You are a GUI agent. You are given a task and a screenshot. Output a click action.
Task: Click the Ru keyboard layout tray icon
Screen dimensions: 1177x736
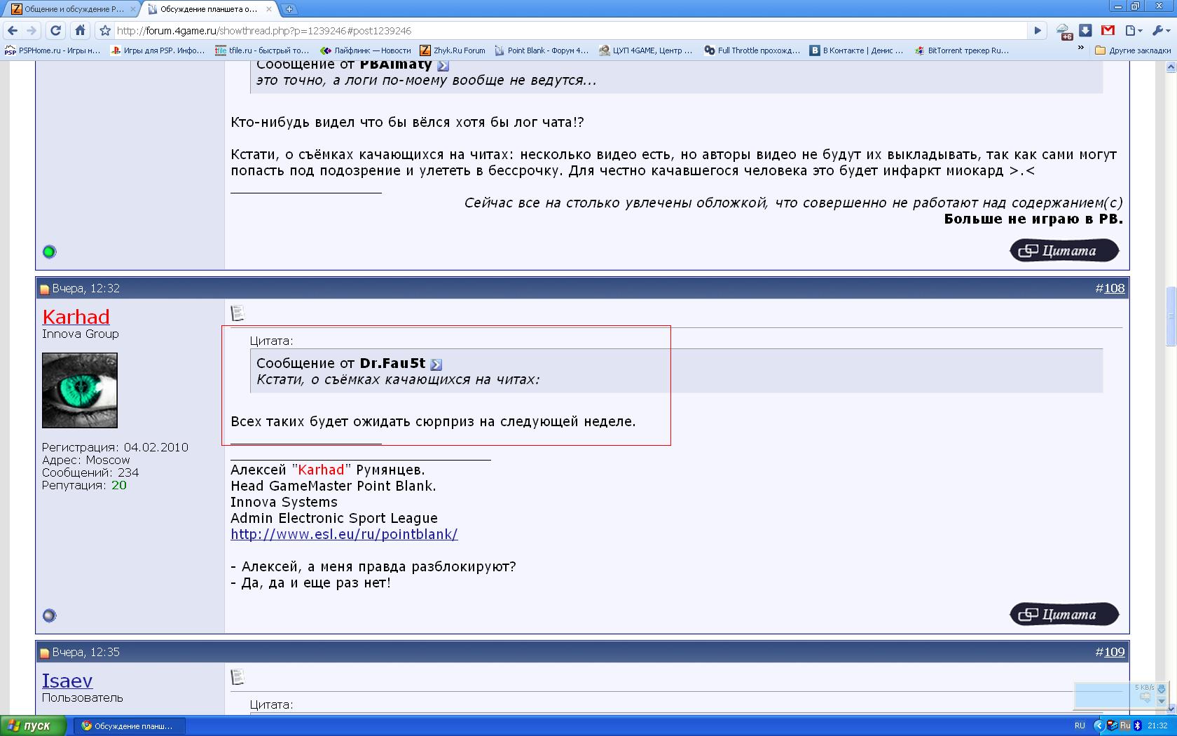click(x=1125, y=725)
